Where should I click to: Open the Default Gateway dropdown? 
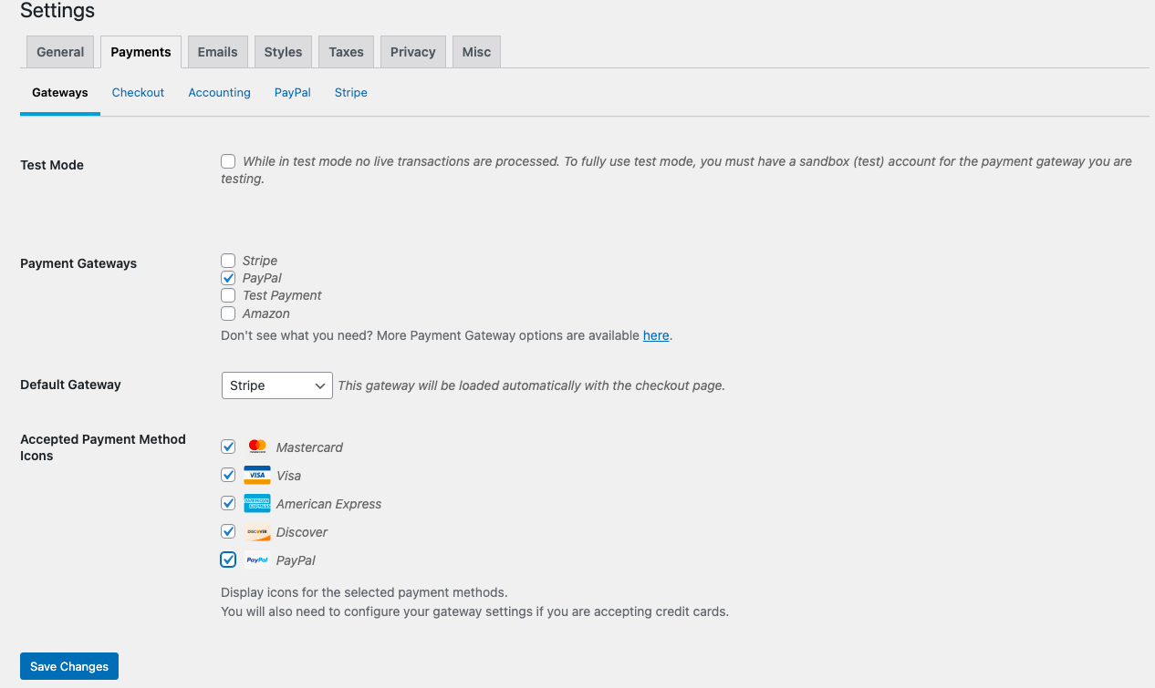277,385
